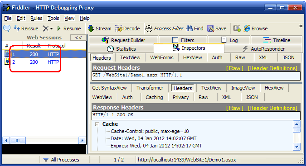Click the comment speech bubble icon
Viewport: 306px width, 166px height.
click(7, 28)
